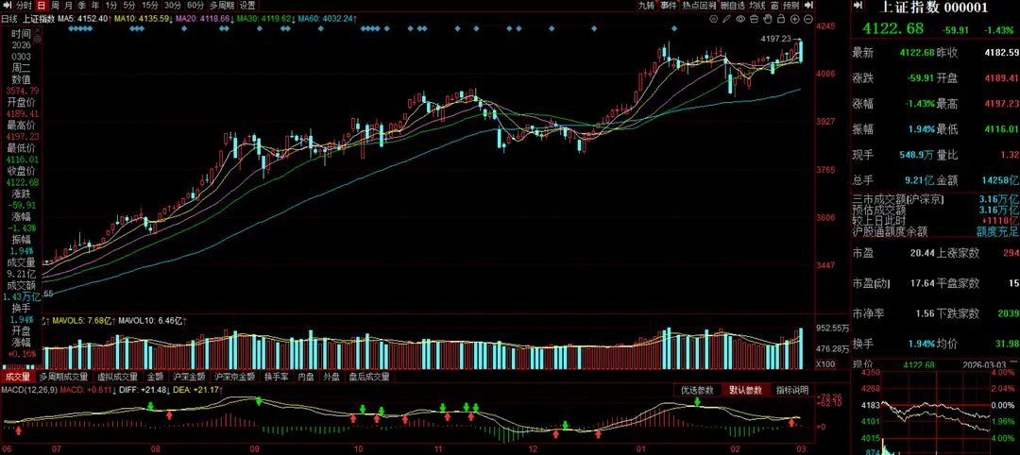The image size is (1020, 455).
Task: Click the arrow icon beside 上证指数 title
Action: click(858, 6)
